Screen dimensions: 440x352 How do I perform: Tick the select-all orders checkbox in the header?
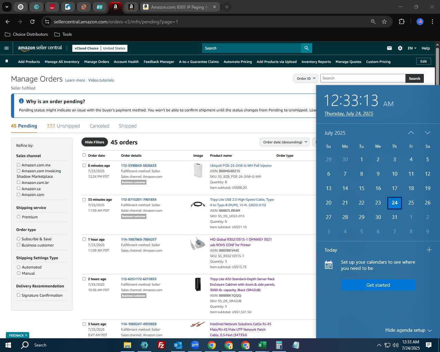coord(84,155)
